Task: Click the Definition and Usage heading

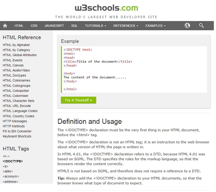Action: pyautogui.click(x=90, y=121)
